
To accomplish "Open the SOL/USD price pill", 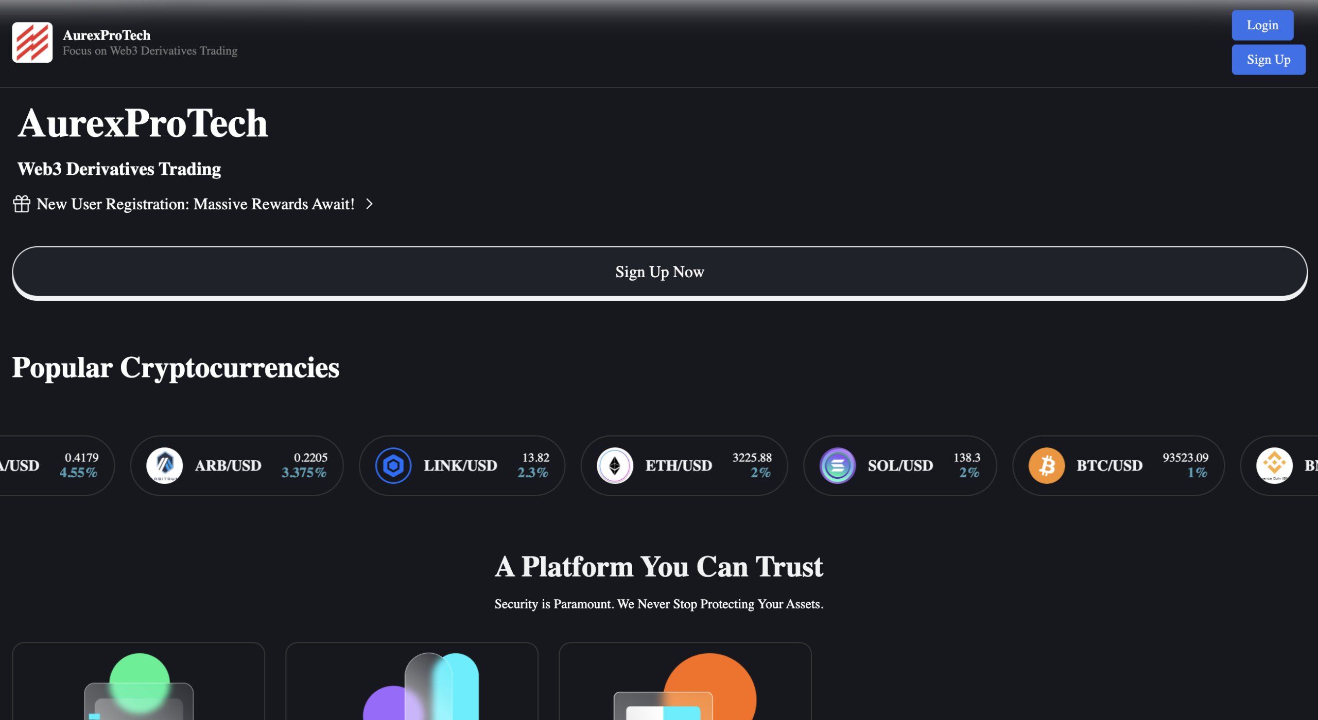I will [x=899, y=465].
